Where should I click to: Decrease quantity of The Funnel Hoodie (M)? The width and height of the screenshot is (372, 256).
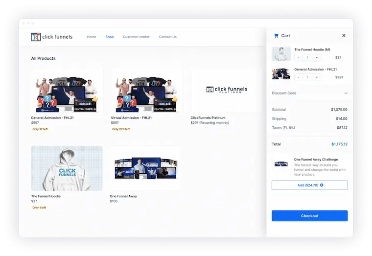(298, 57)
